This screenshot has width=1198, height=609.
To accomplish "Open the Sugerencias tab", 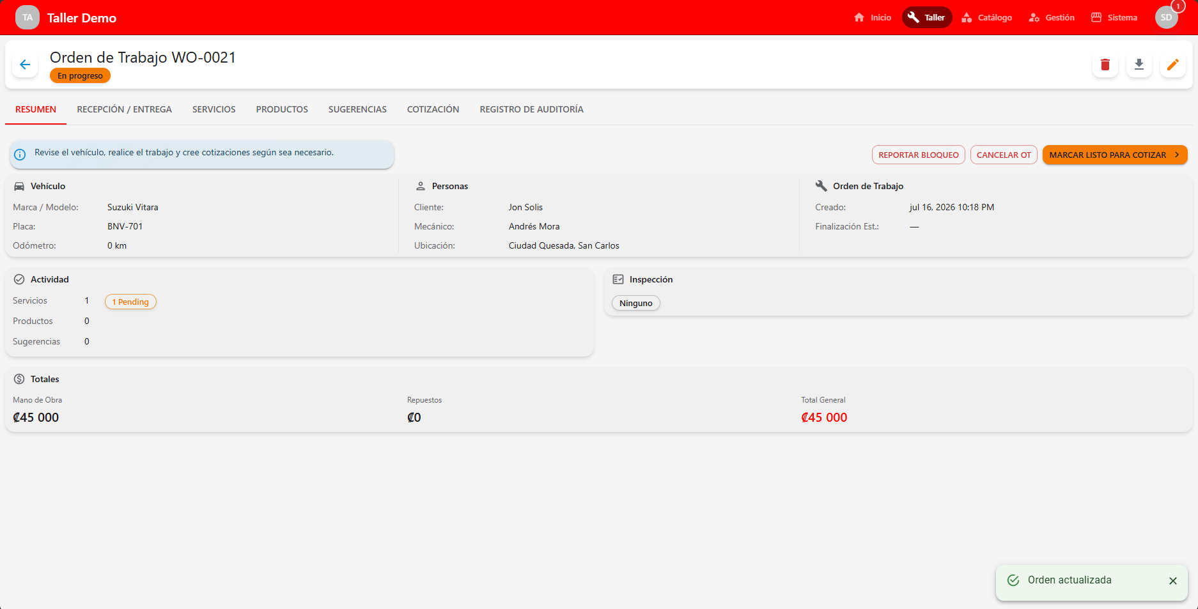I will pyautogui.click(x=357, y=109).
